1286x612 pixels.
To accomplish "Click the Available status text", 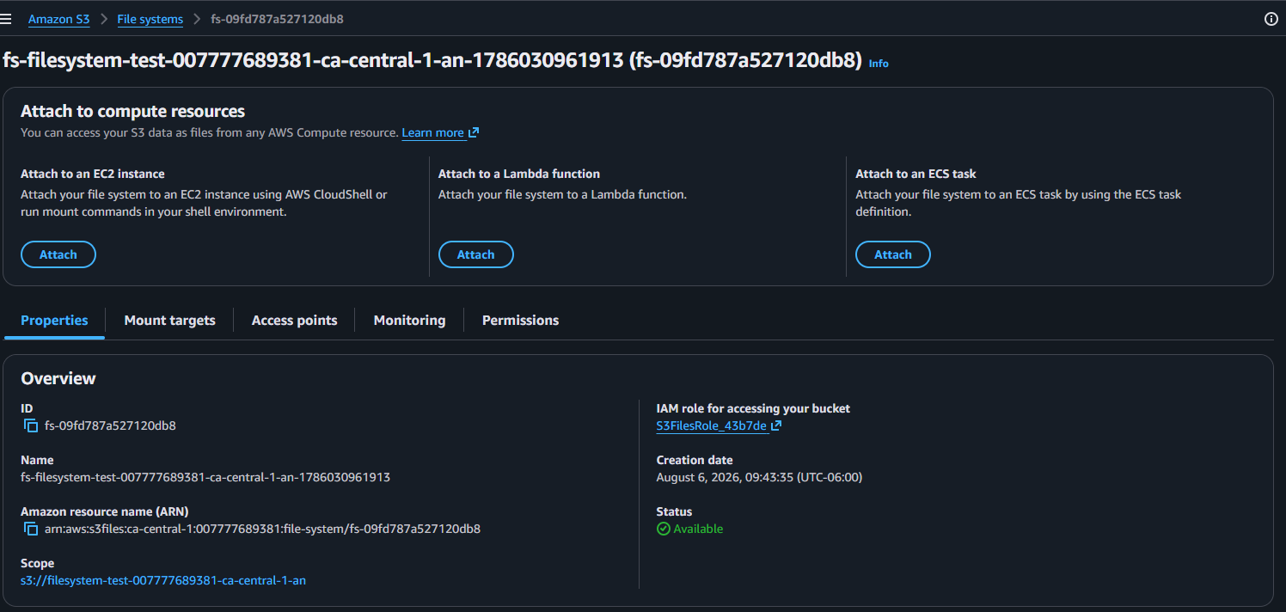I will [x=698, y=529].
